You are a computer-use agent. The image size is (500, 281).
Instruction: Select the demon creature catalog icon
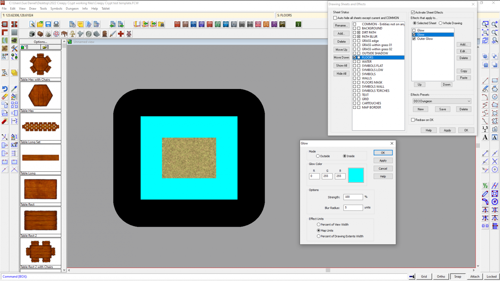tap(129, 34)
